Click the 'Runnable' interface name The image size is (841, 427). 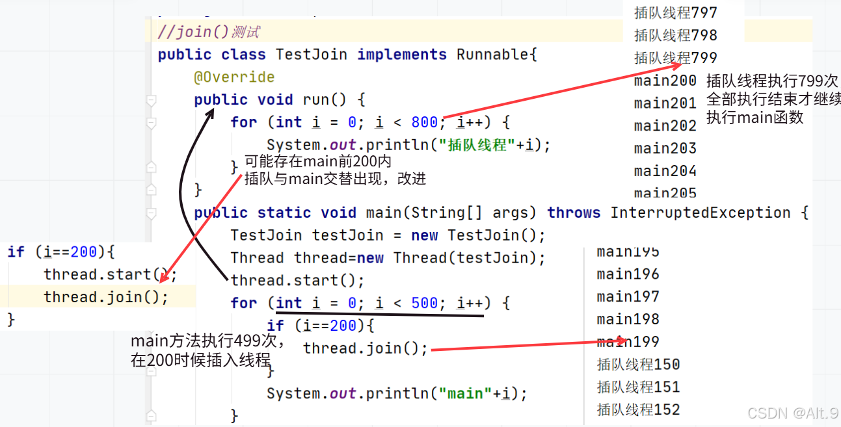(493, 55)
